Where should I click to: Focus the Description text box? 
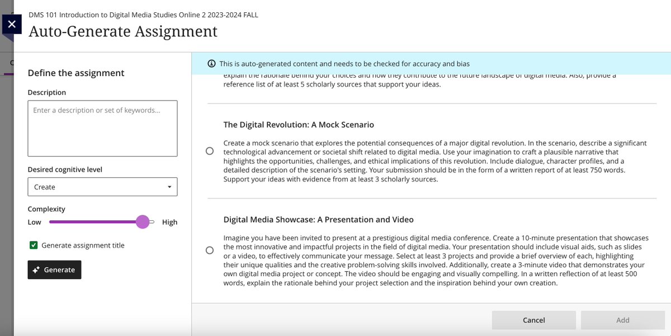102,128
